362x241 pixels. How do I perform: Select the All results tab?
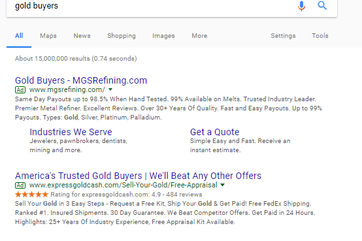coord(19,36)
